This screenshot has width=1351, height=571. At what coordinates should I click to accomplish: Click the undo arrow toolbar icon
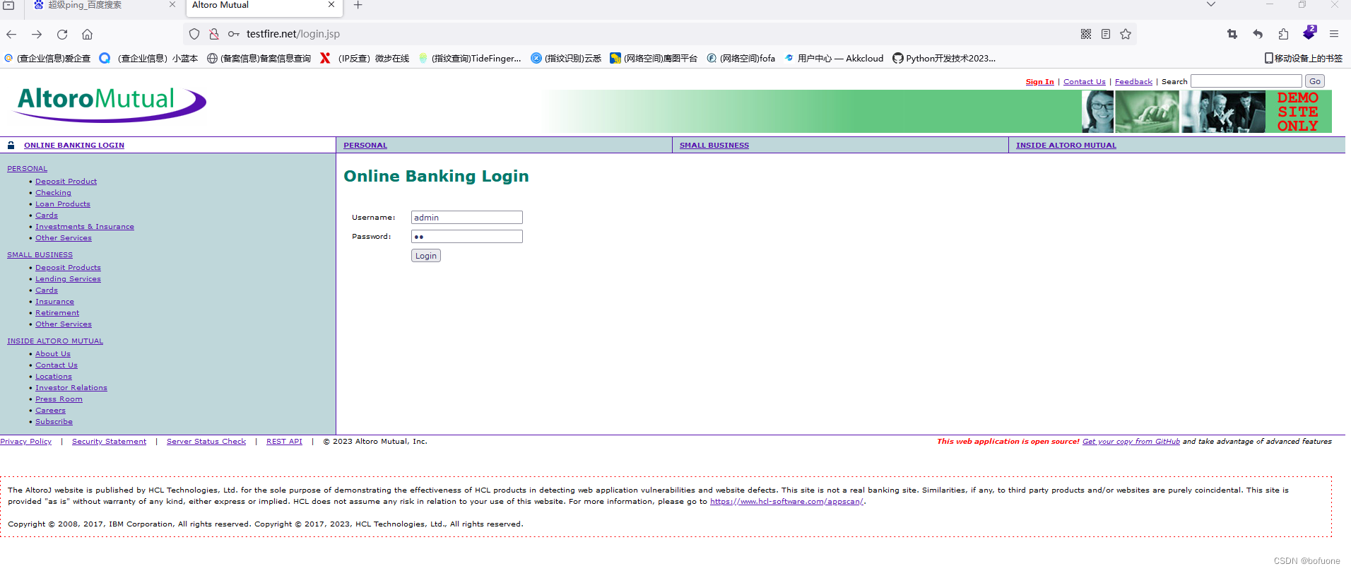[x=1258, y=34]
